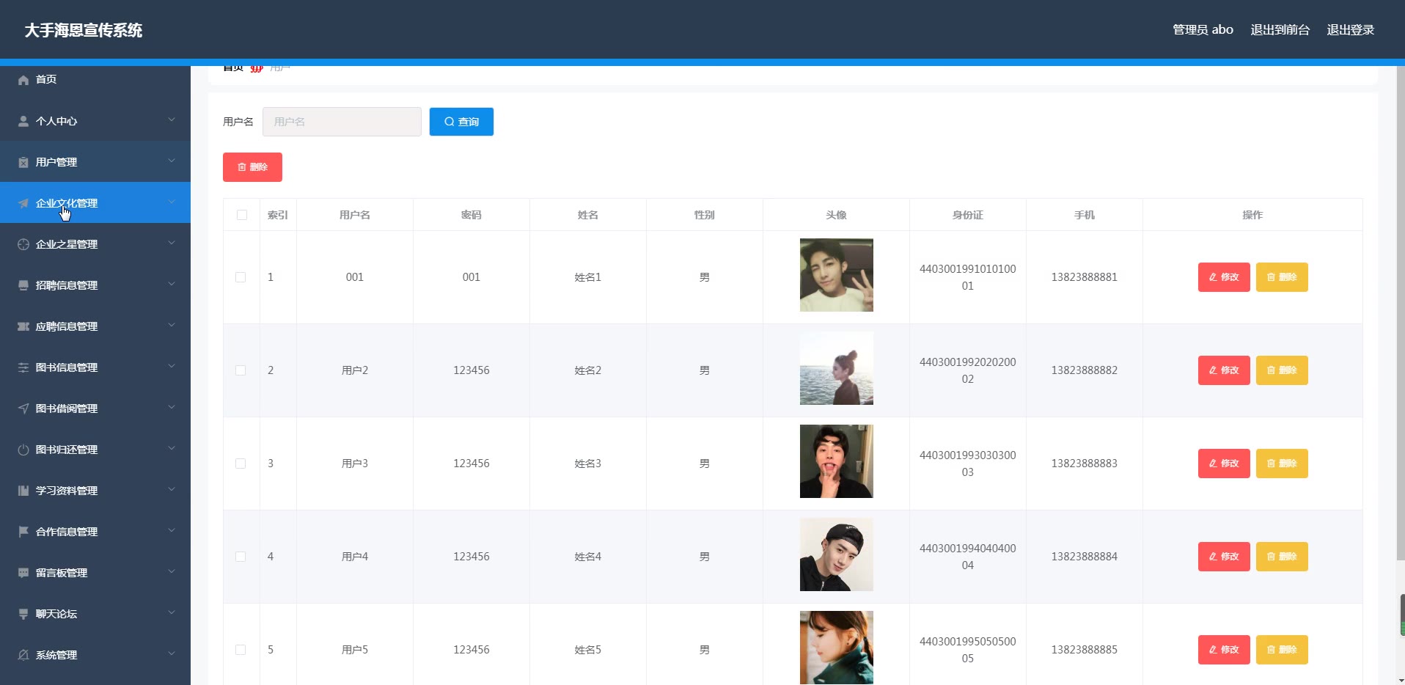
Task: Click the avatar thumbnail of 姓名3
Action: tap(837, 461)
